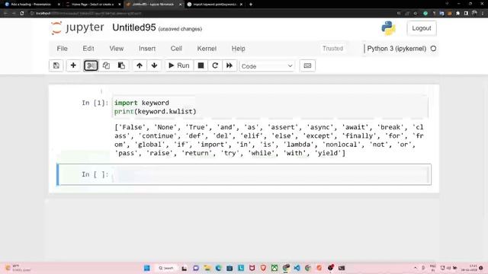This screenshot has width=488, height=274.
Task: Open the Edit menu
Action: click(88, 49)
